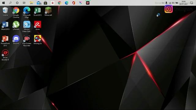The image size is (196, 110).
Task: Select the Excel 2013 desktop shortcut
Action: point(37,12)
